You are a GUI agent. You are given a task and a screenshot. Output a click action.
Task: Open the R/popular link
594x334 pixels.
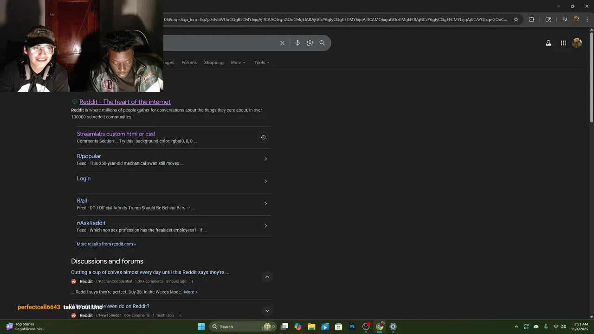(89, 156)
